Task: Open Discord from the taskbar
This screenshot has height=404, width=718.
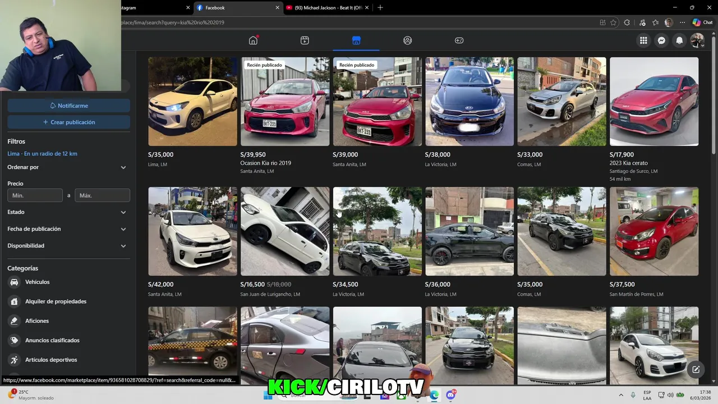Action: point(450,395)
